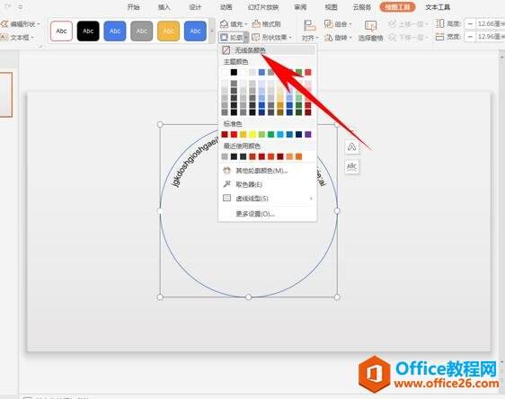Click the Dash Type (虚线线型) icon
The width and height of the screenshot is (505, 399).
[226, 198]
